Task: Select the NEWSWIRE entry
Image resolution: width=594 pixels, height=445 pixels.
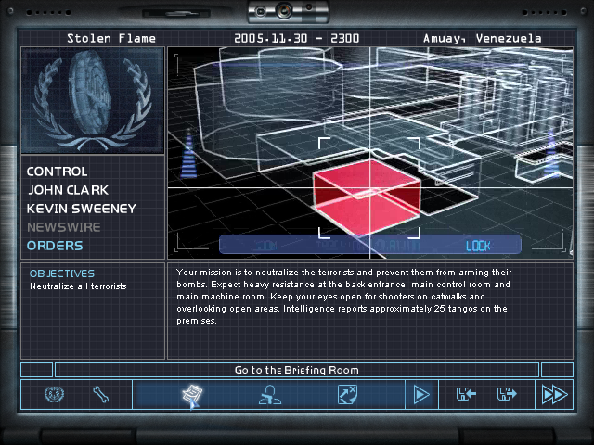Action: pos(64,227)
